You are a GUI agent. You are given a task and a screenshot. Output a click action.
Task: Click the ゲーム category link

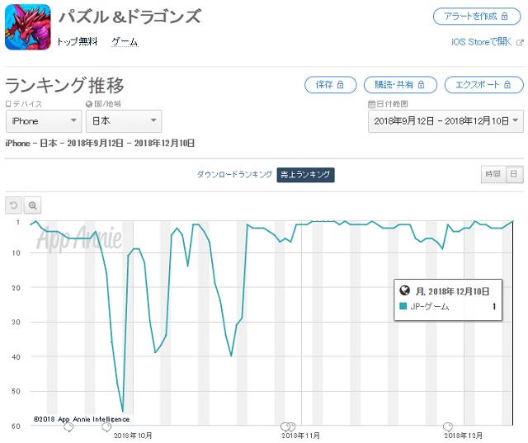125,41
